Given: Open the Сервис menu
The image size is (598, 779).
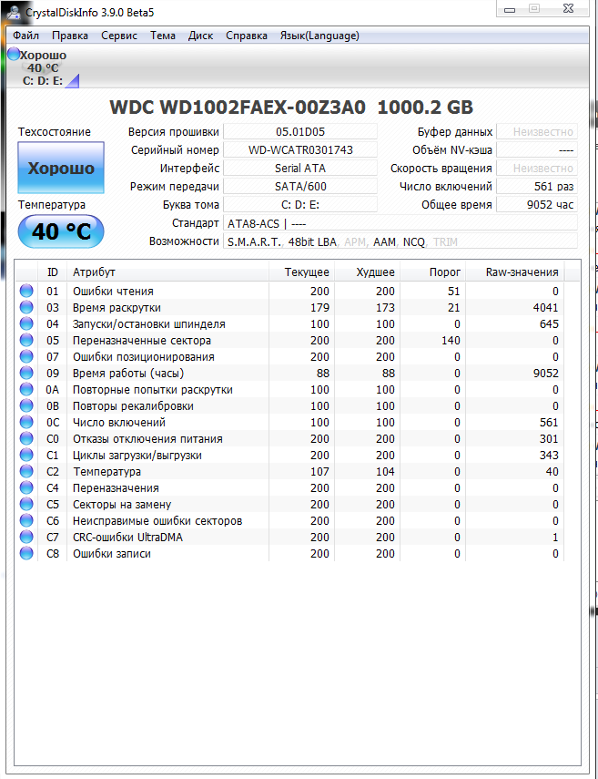Looking at the screenshot, I should pos(119,36).
